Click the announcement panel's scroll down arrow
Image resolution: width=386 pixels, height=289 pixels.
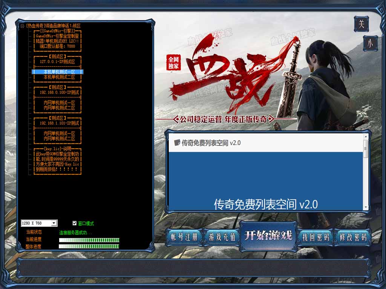point(366,207)
